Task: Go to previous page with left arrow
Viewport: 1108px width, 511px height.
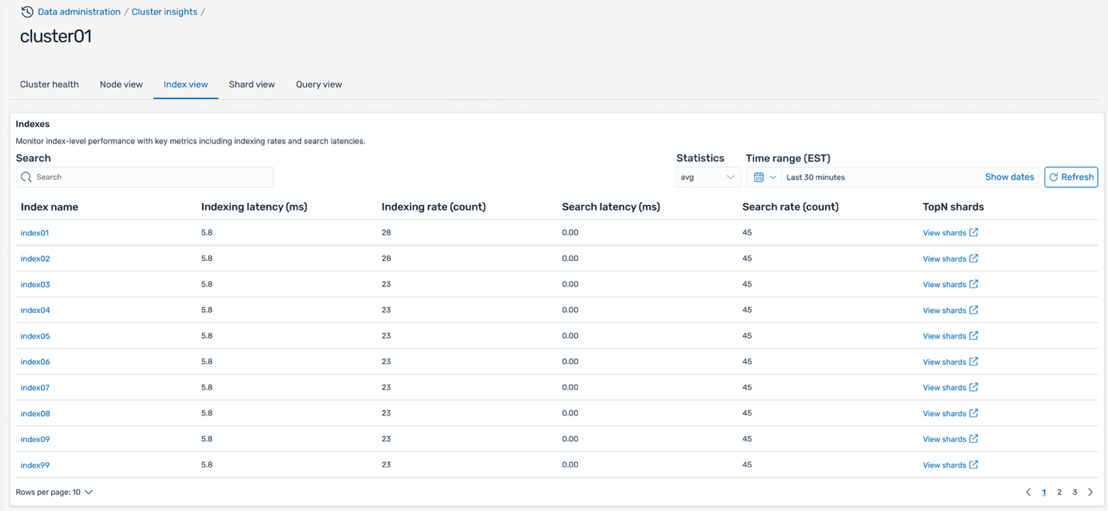Action: [x=1028, y=492]
